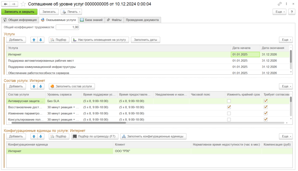298x171 pixels.
Task: Uncheck Изменять крайний срок for Восстановление доступа
Action: 229,107
